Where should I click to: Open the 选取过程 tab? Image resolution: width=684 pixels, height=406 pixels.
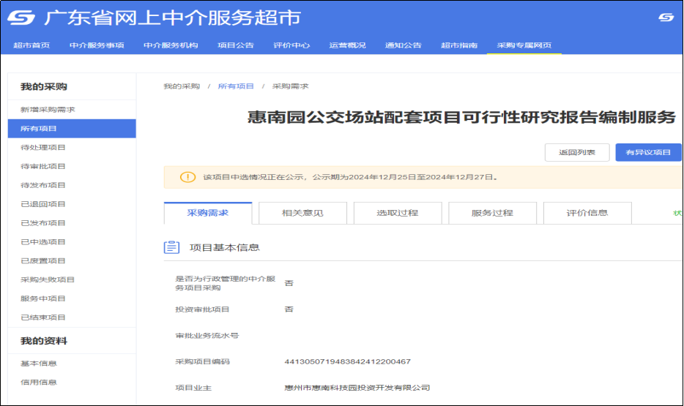coord(398,213)
